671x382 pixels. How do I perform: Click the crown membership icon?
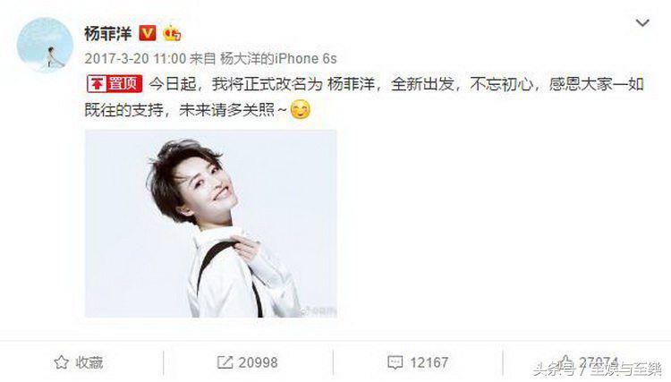pyautogui.click(x=172, y=33)
